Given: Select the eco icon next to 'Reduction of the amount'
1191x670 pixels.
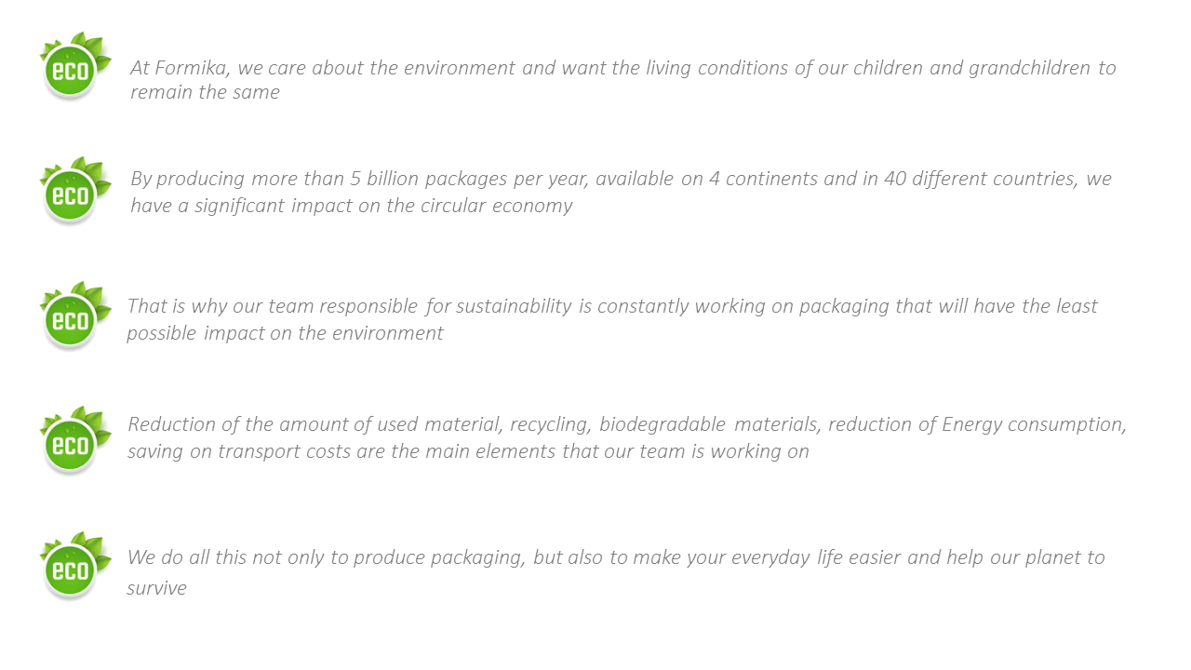Looking at the screenshot, I should [x=71, y=443].
